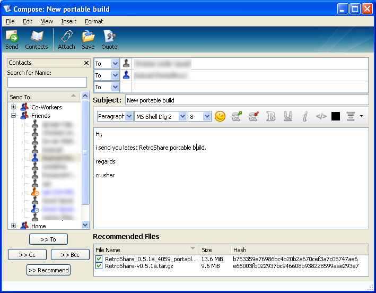Toggle bold formatting
Image resolution: width=376 pixels, height=293 pixels.
click(x=270, y=117)
